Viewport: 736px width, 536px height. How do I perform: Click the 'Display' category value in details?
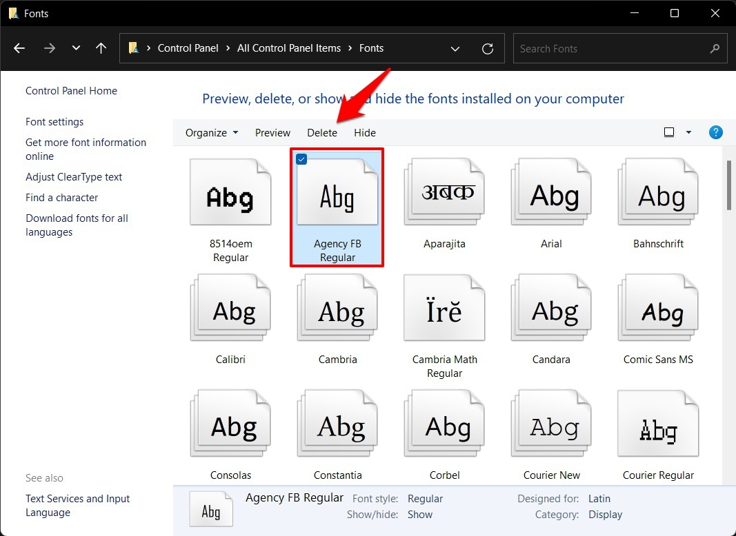pos(605,515)
